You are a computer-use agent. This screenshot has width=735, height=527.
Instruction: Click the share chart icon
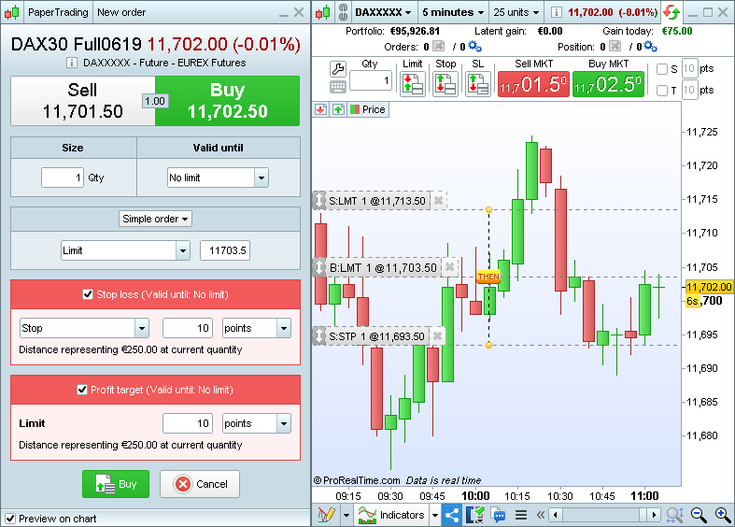452,515
